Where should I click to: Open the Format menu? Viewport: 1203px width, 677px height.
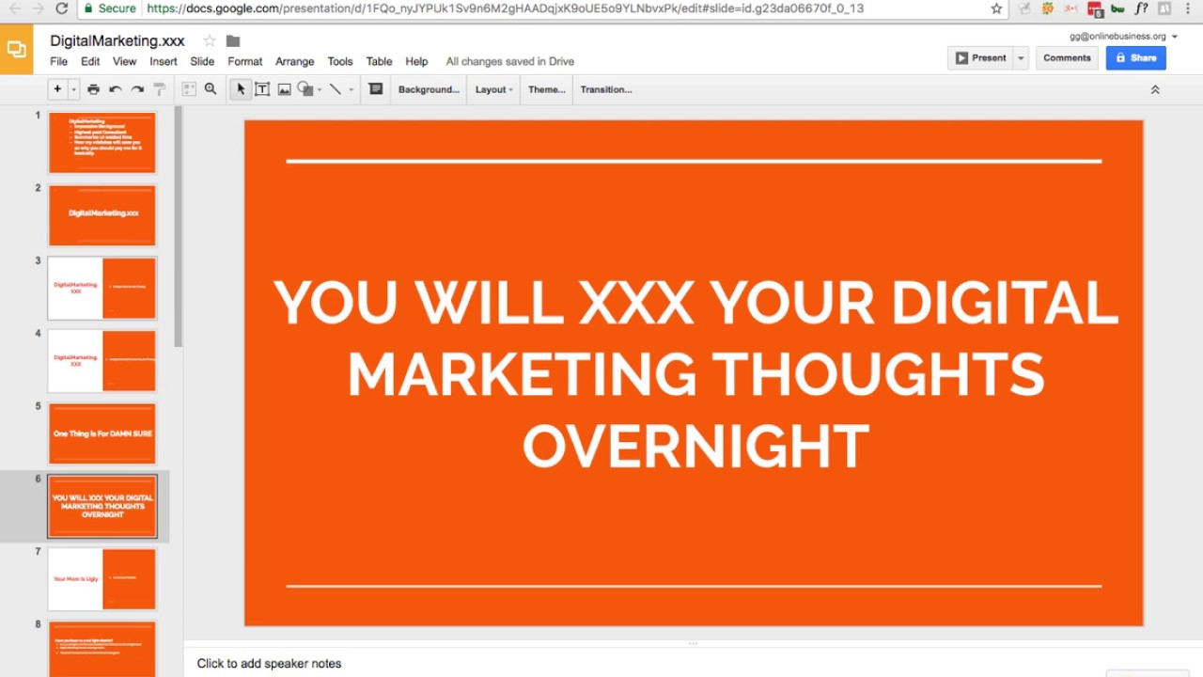coord(245,61)
